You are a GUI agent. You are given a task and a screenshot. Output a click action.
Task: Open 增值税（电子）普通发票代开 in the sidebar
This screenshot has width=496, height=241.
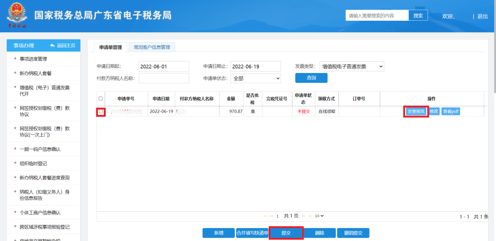(45, 91)
